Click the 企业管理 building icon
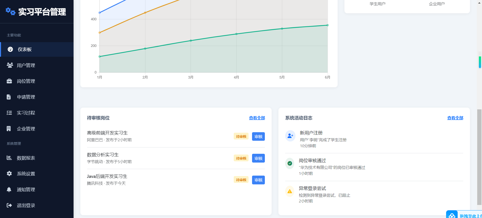 [9, 128]
